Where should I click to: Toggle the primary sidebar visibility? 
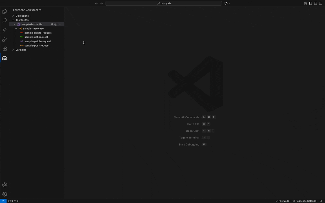click(310, 3)
